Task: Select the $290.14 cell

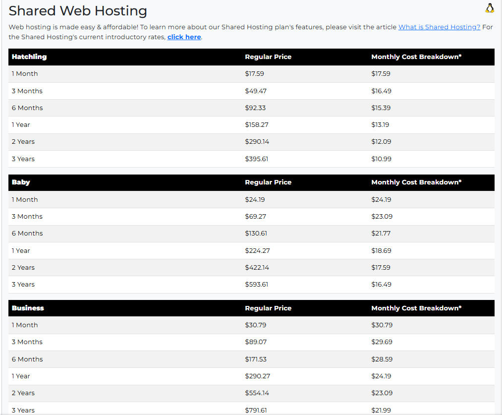Action: point(257,141)
